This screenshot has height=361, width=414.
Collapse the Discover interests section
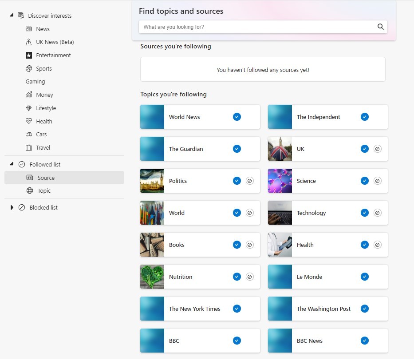tap(12, 15)
